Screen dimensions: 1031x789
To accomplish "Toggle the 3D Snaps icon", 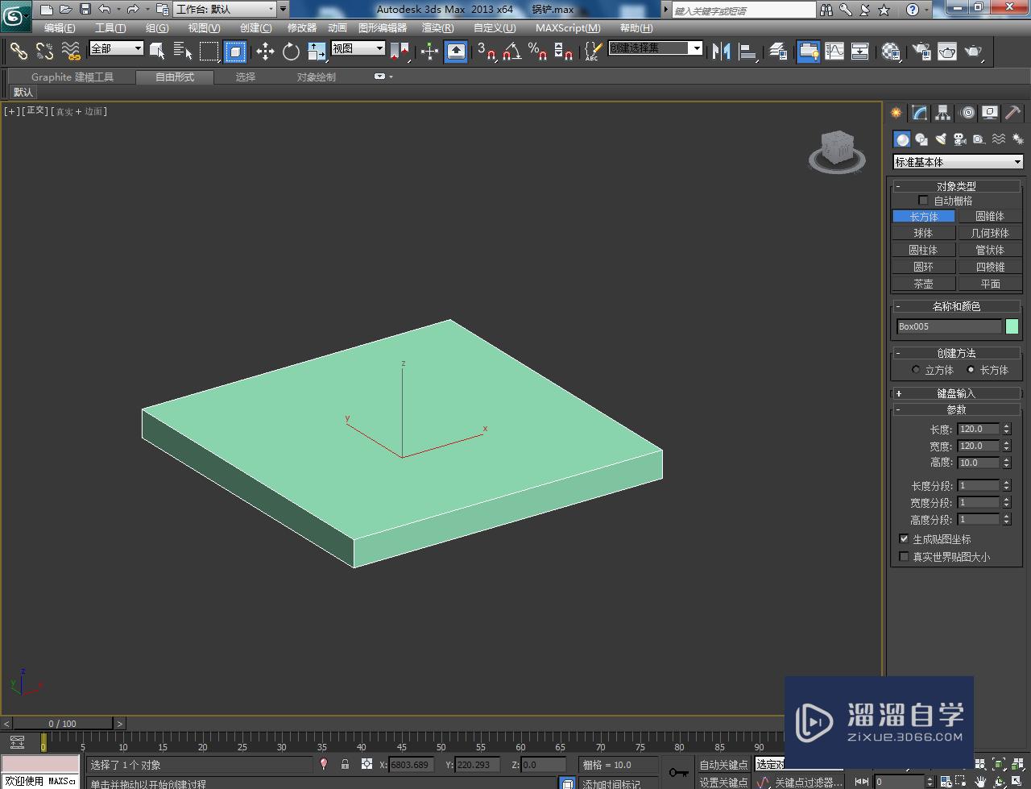I will [486, 52].
